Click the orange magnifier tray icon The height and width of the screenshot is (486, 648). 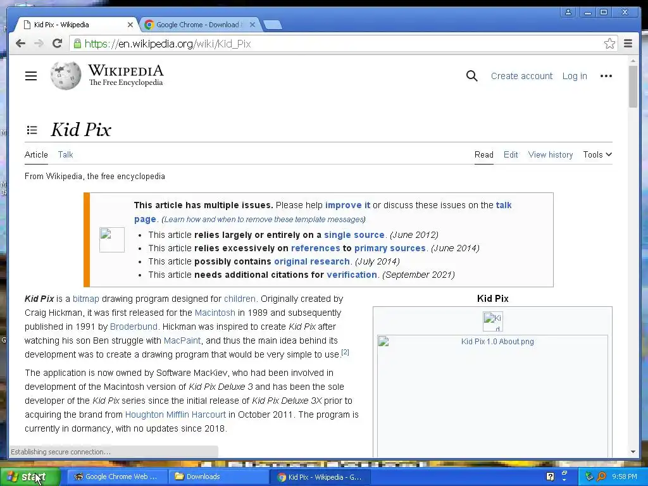(x=602, y=477)
